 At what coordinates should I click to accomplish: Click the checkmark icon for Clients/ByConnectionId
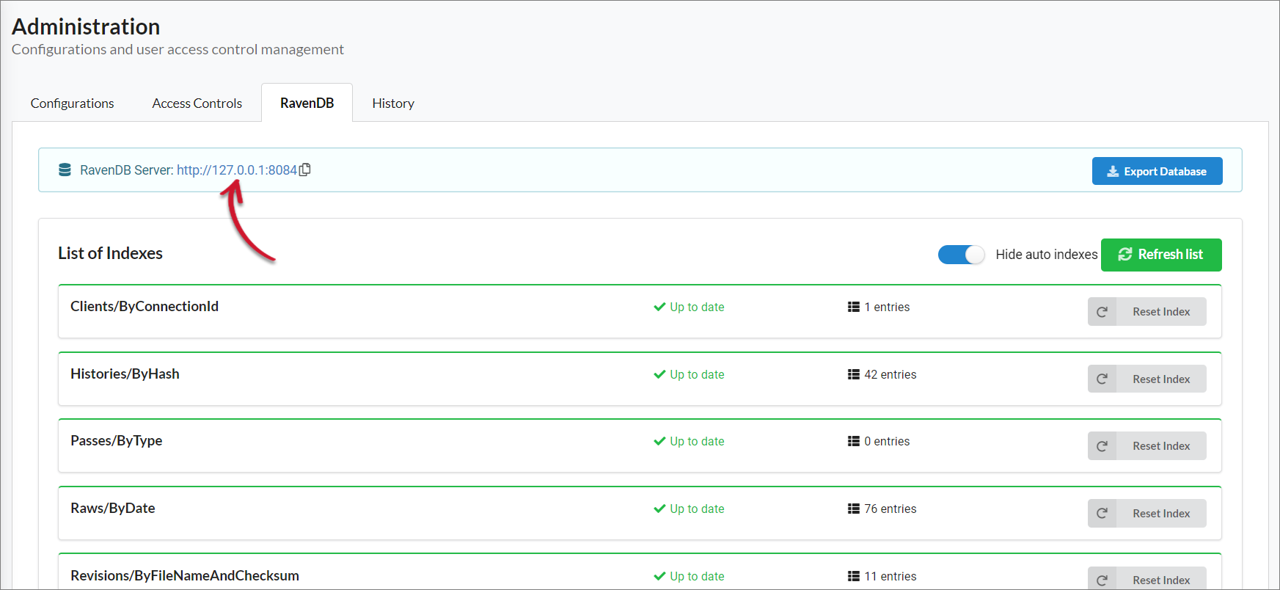[x=659, y=307]
